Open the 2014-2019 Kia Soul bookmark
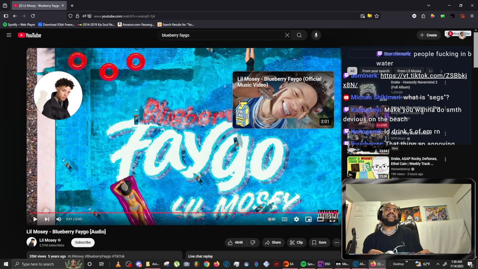 click(96, 25)
